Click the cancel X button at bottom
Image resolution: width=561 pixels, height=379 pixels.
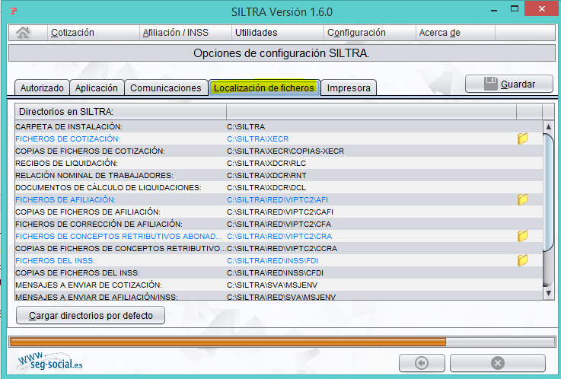497,363
